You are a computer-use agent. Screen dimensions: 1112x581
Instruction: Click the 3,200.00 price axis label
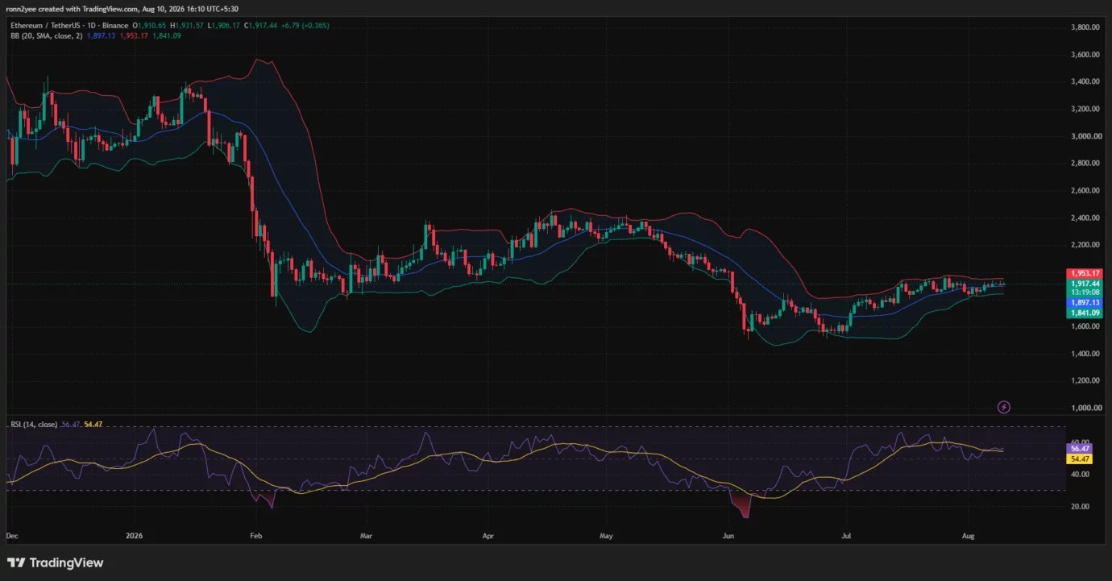[x=1085, y=109]
